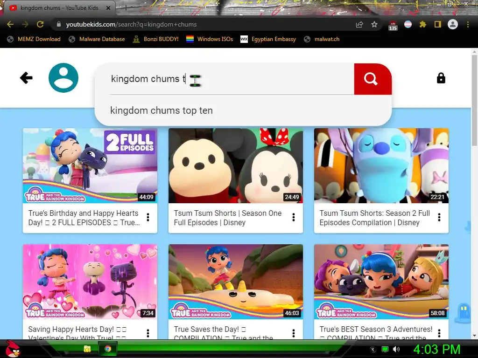Screen dimensions: 478x358
Task: Click the browser forward arrow
Action: (x=25, y=24)
